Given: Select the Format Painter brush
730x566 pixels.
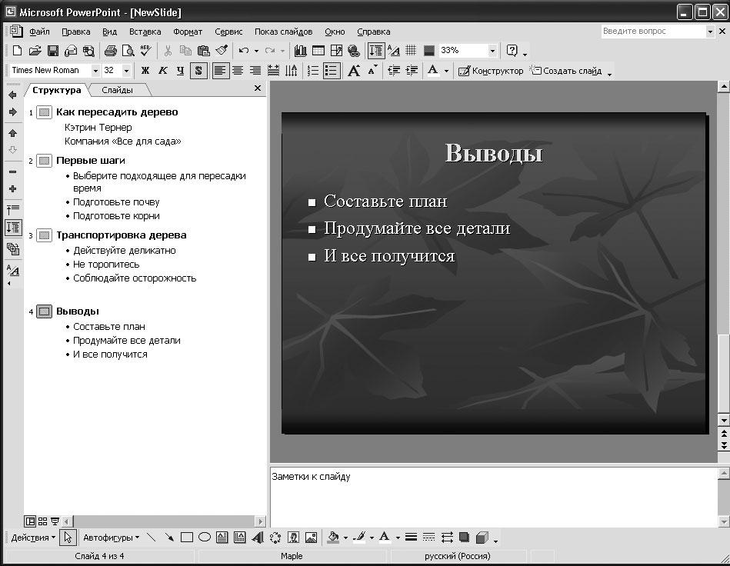Looking at the screenshot, I should point(222,51).
